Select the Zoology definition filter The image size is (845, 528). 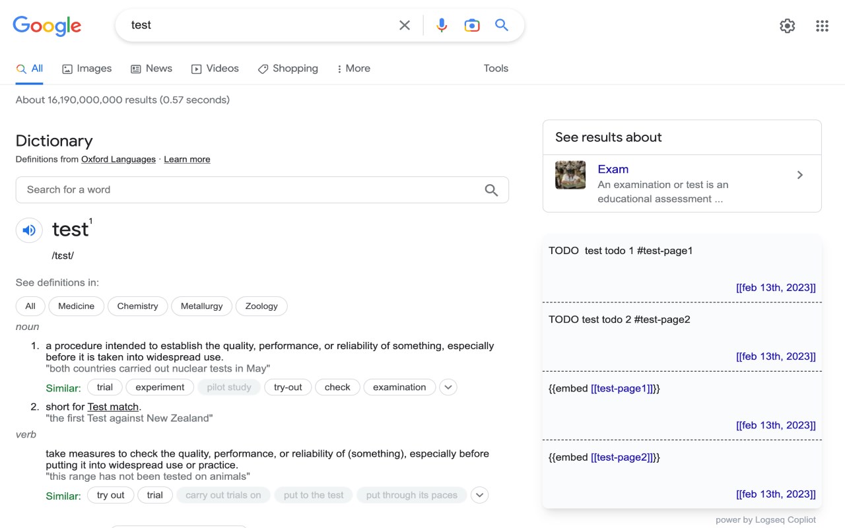pyautogui.click(x=261, y=306)
